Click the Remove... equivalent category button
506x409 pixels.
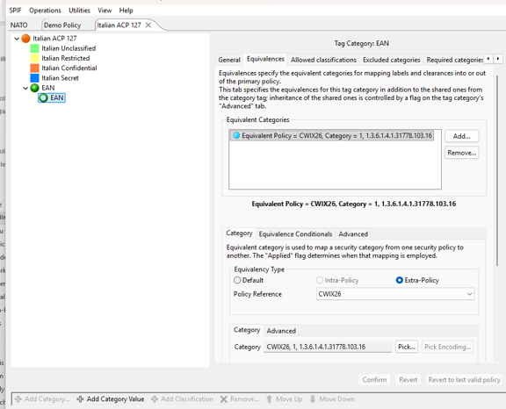[461, 153]
